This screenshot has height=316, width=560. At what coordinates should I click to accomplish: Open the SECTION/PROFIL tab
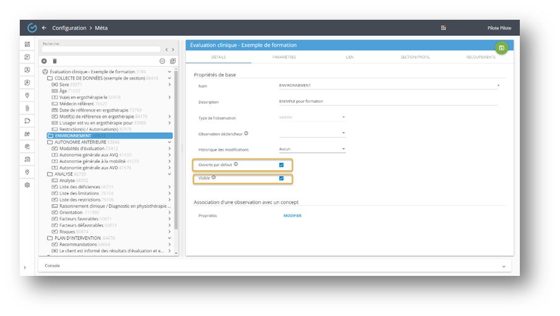pos(415,57)
